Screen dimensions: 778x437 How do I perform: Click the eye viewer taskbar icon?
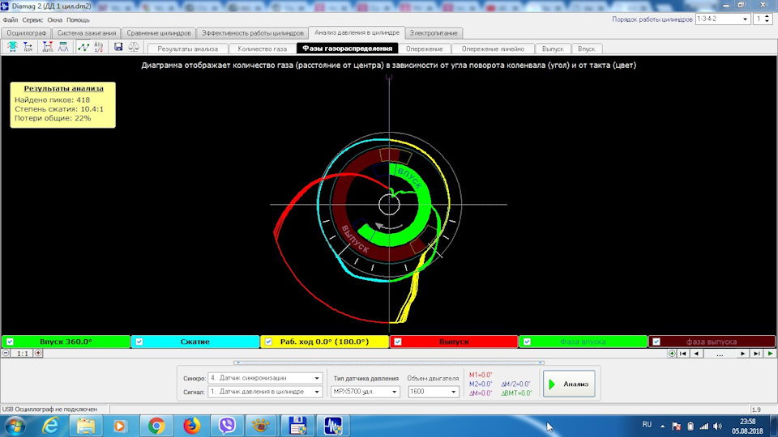[262, 426]
